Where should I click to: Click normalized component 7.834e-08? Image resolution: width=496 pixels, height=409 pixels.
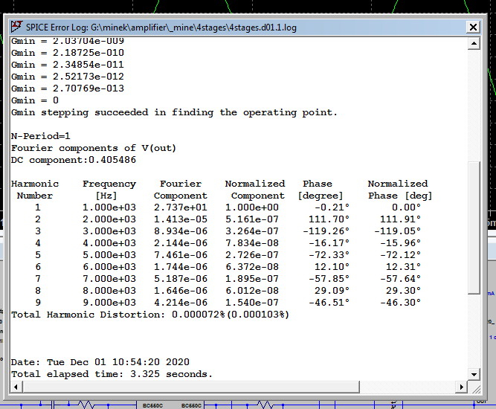pos(252,243)
